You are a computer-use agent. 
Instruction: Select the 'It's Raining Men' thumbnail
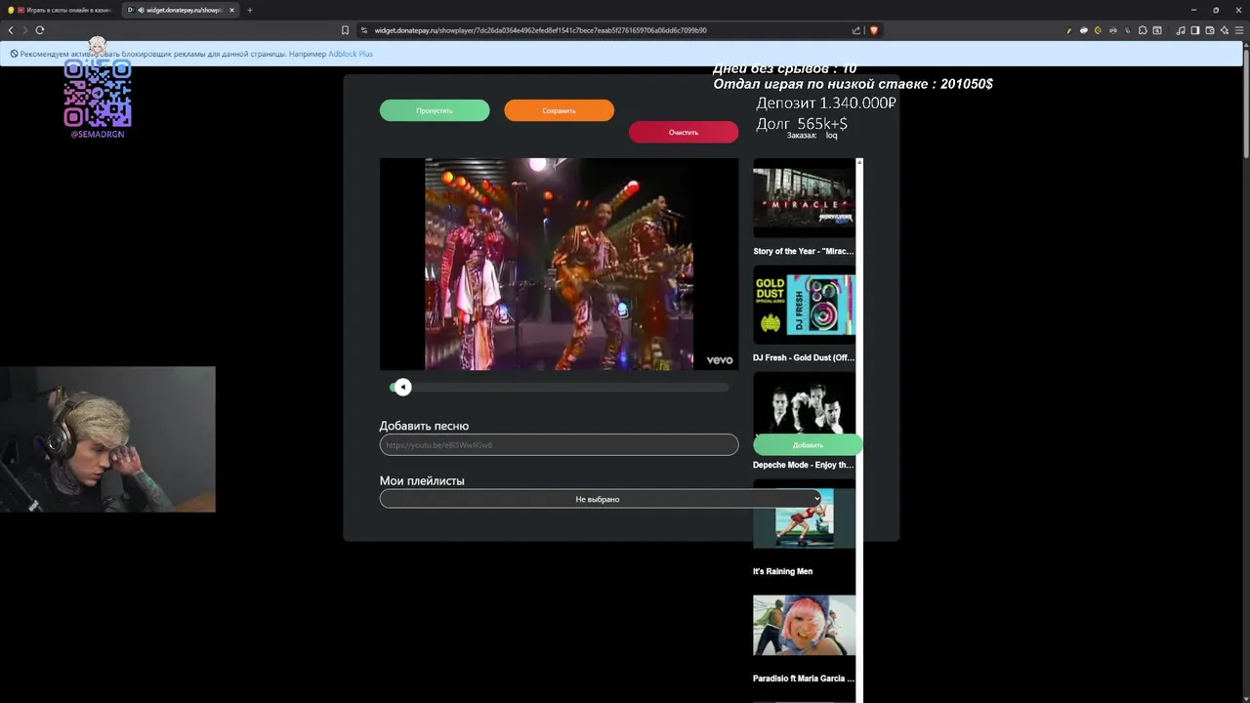[x=804, y=518]
